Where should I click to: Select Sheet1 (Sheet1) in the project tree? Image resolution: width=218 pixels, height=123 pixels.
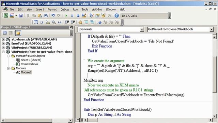[x=31, y=60]
